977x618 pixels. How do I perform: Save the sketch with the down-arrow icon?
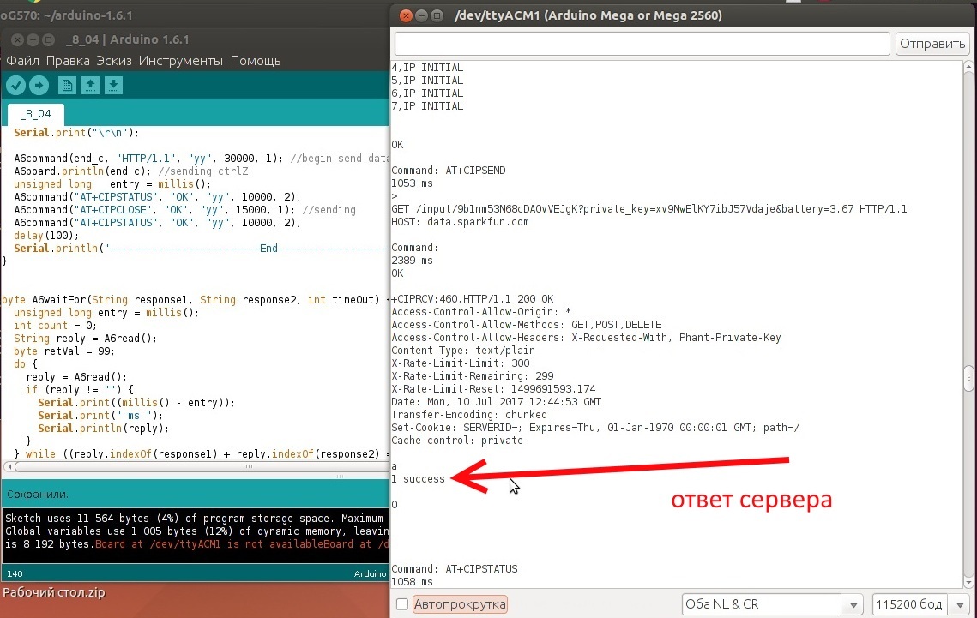pyautogui.click(x=113, y=85)
